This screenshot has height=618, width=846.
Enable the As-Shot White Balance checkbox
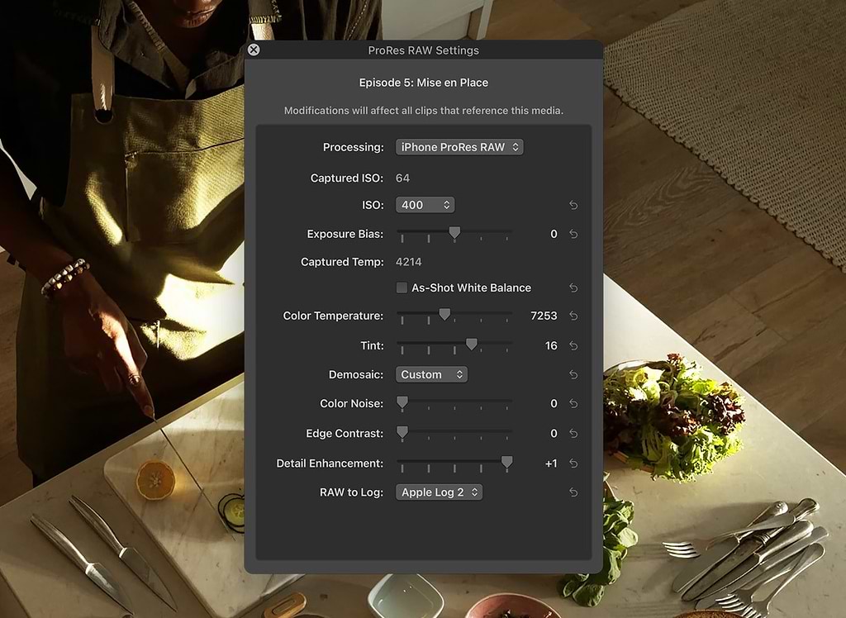coord(402,288)
